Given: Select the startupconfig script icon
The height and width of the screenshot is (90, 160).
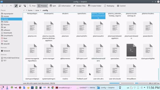Looking at the screenshot, I should 131,50.
